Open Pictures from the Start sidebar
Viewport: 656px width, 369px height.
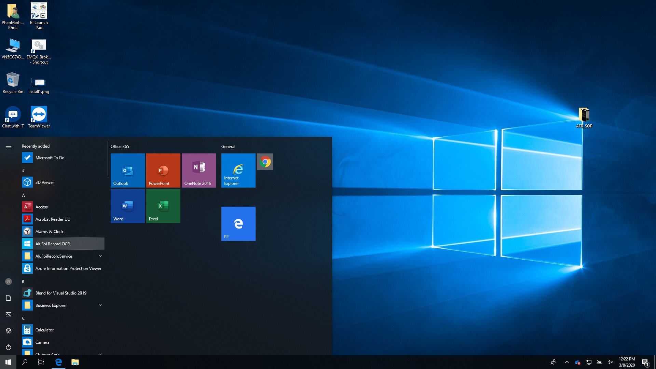coord(9,314)
